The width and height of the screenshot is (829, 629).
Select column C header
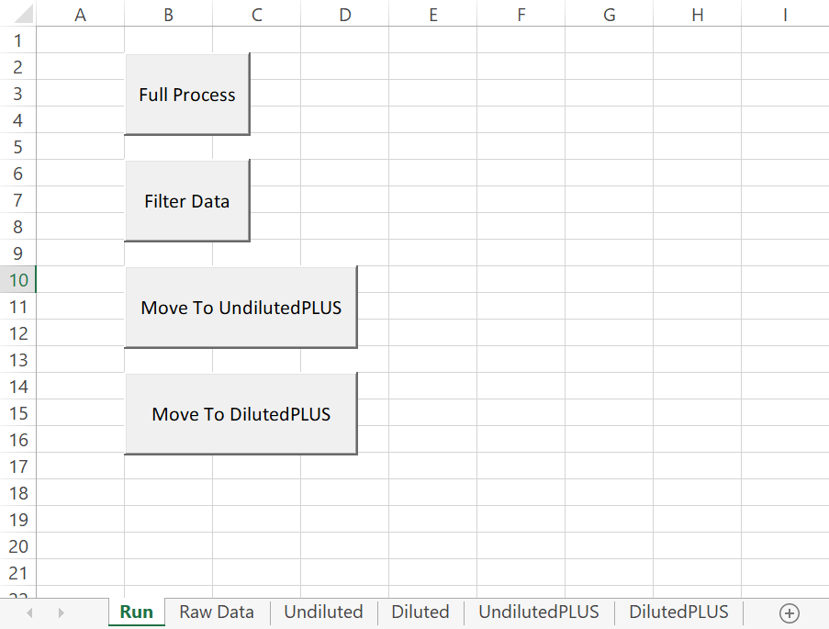(257, 15)
